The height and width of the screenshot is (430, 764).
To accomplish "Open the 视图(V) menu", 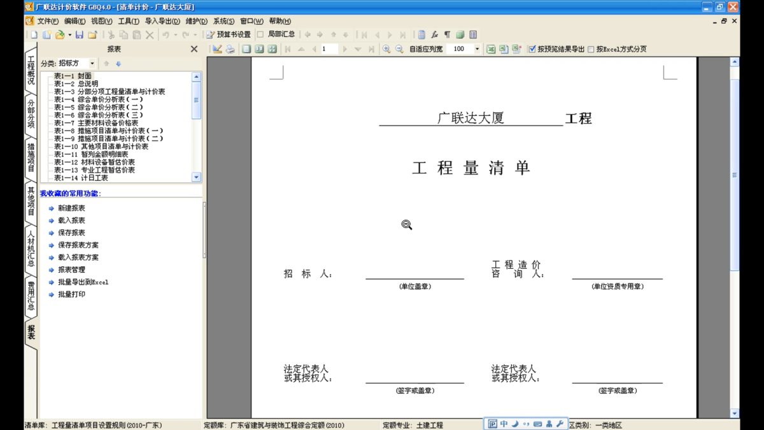I will [102, 22].
